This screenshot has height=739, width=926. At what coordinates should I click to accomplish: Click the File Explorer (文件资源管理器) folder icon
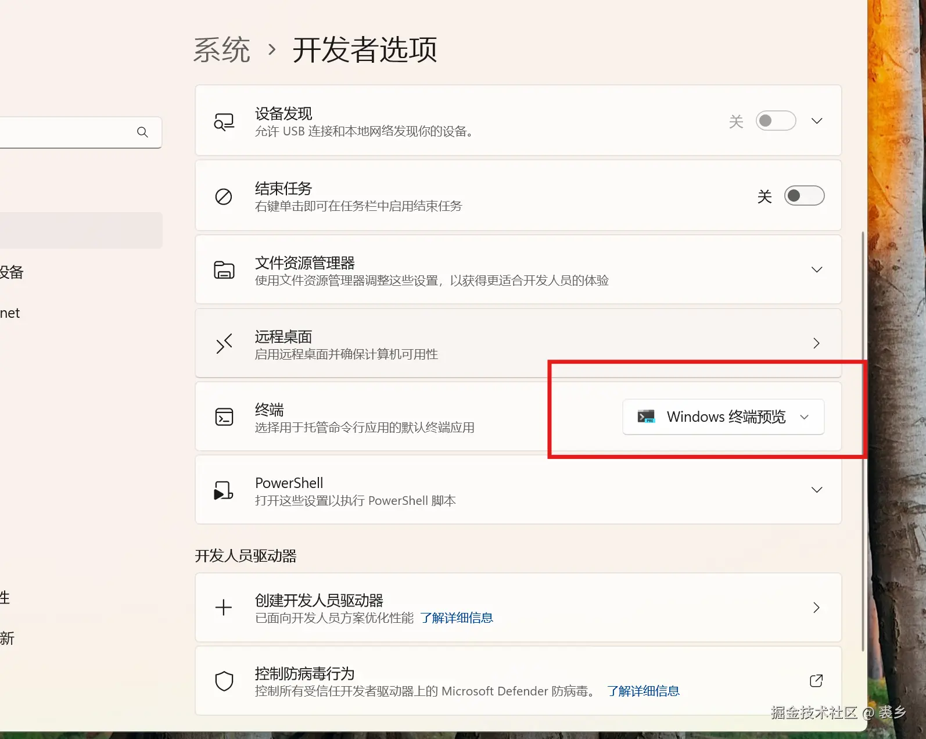coord(224,270)
